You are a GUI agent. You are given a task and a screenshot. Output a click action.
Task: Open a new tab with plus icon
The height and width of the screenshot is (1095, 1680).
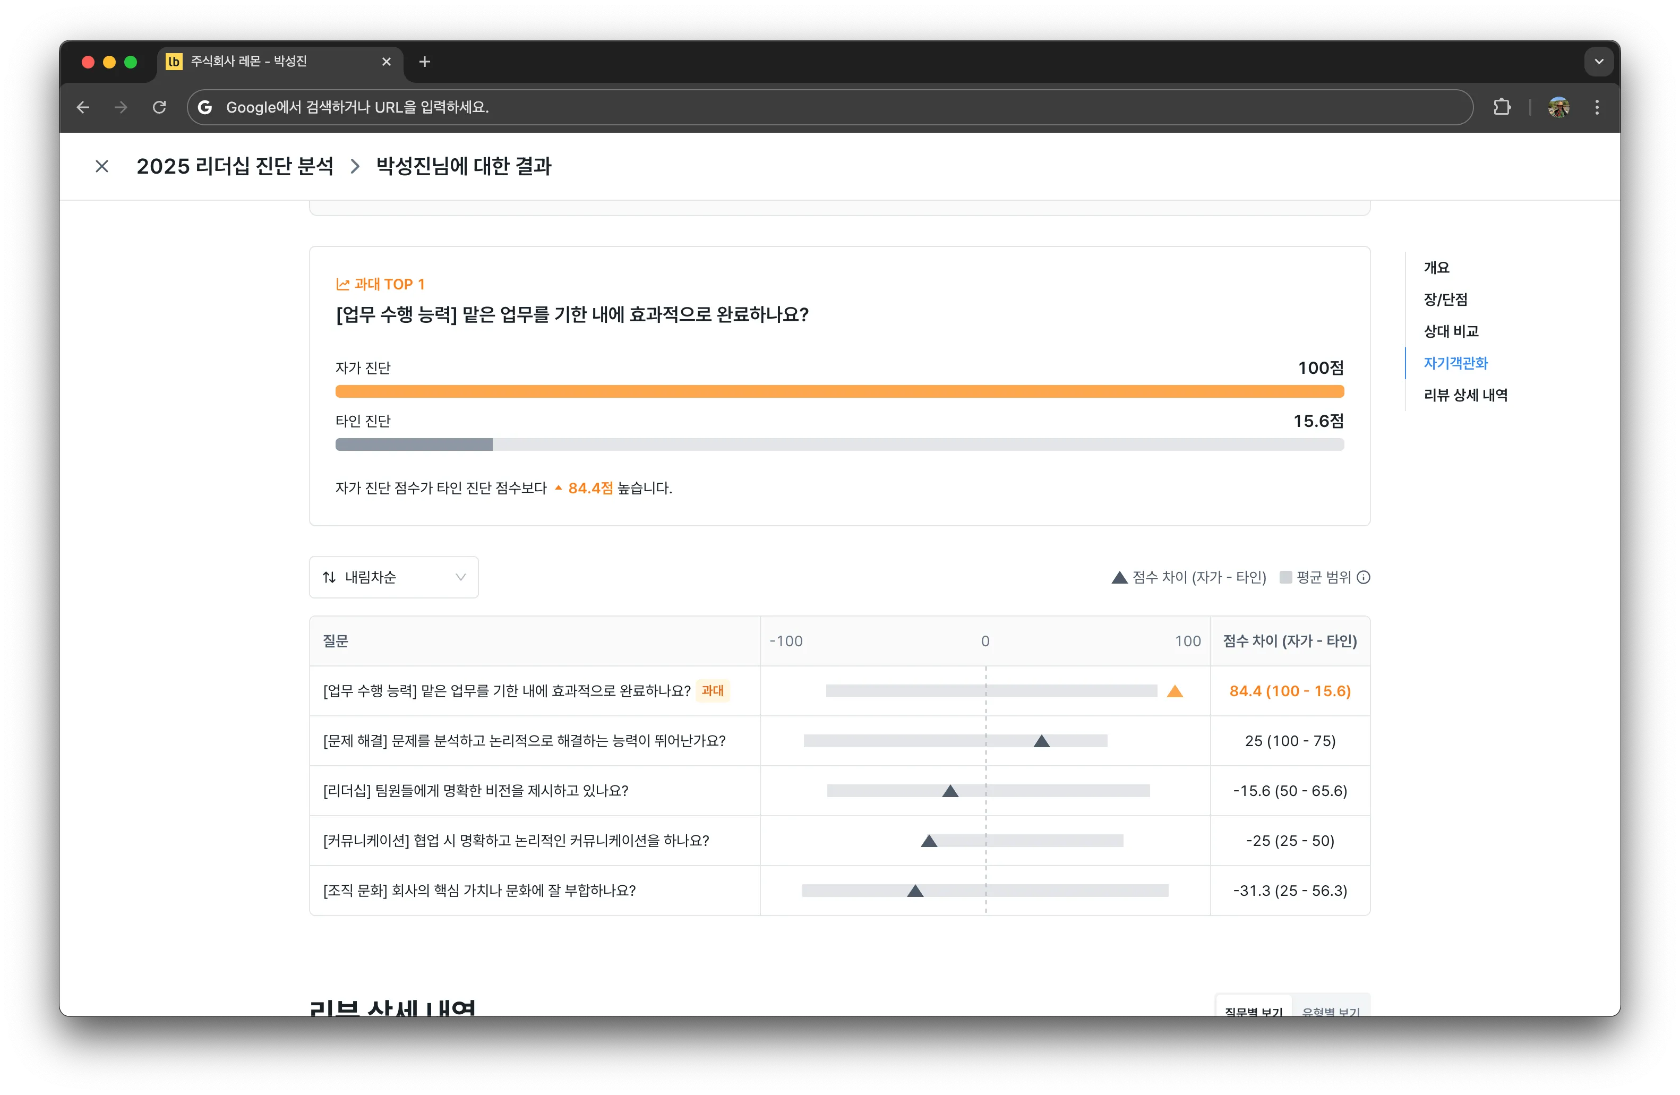tap(424, 62)
